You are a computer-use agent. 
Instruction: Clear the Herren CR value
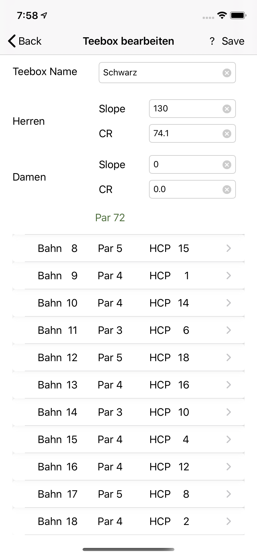point(227,134)
